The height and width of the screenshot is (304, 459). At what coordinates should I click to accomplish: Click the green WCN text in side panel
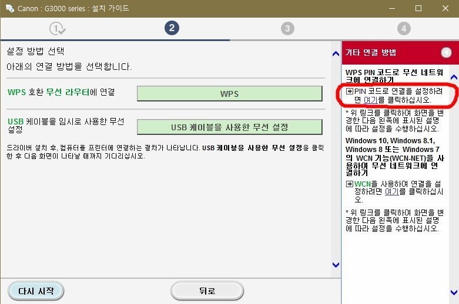363,184
